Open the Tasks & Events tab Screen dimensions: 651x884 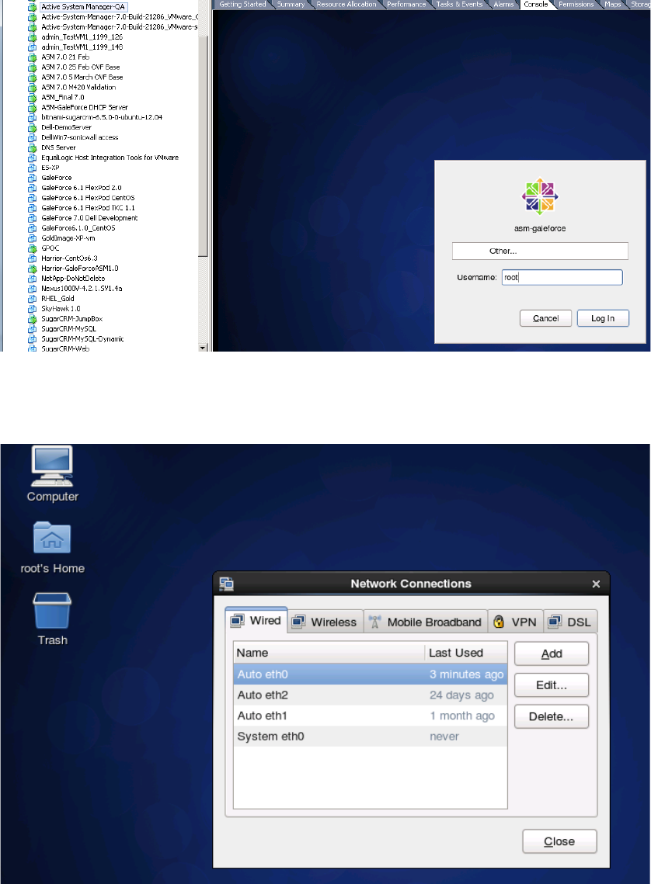[x=459, y=5]
